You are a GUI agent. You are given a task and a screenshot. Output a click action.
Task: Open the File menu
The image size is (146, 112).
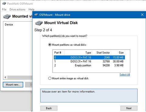coord(4,9)
